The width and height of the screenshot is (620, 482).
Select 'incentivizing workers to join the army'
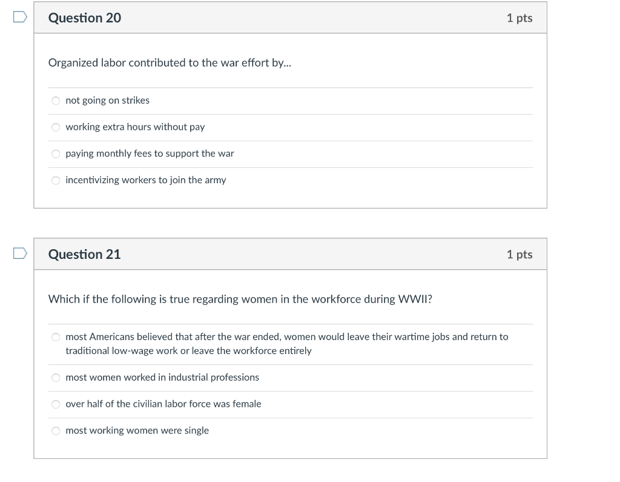56,180
